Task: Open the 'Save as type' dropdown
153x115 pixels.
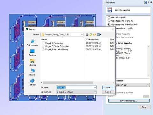Action: pyautogui.click(x=76, y=92)
